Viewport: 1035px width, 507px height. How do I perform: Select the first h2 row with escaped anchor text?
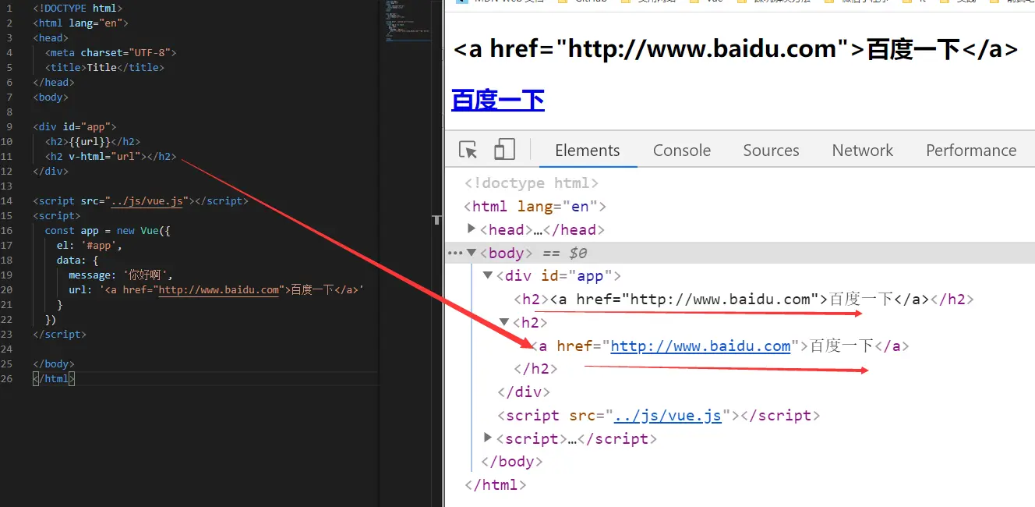coord(744,299)
